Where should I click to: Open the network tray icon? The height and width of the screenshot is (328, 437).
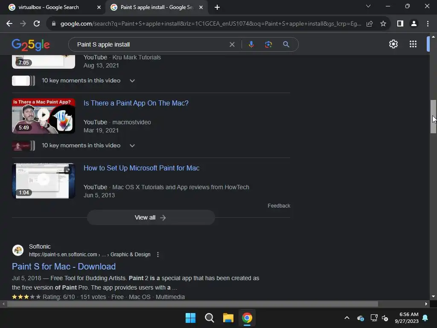click(374, 318)
